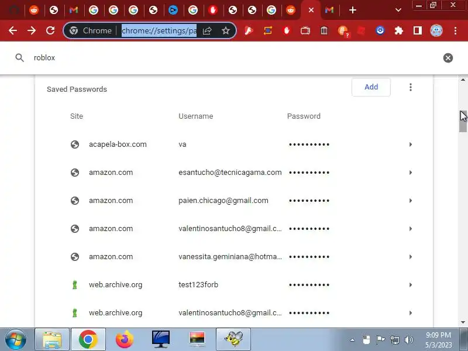Click the username test123forb
This screenshot has width=468, height=351.
[198, 285]
